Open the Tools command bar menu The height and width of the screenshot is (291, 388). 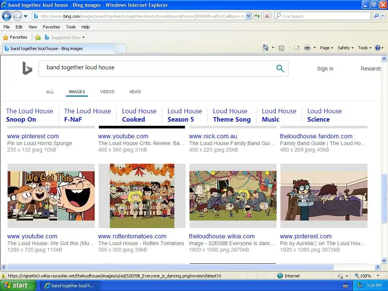click(365, 48)
